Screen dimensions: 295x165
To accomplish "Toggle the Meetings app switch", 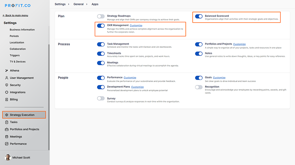I will click(101, 63).
